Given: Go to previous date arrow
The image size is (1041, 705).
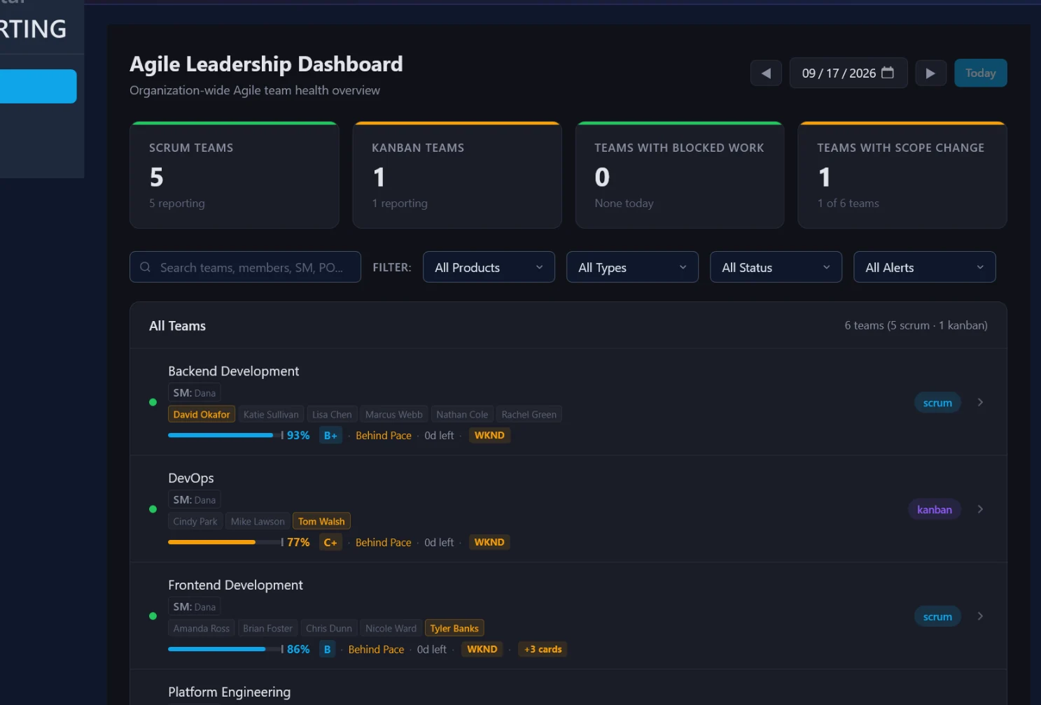Looking at the screenshot, I should click(766, 73).
